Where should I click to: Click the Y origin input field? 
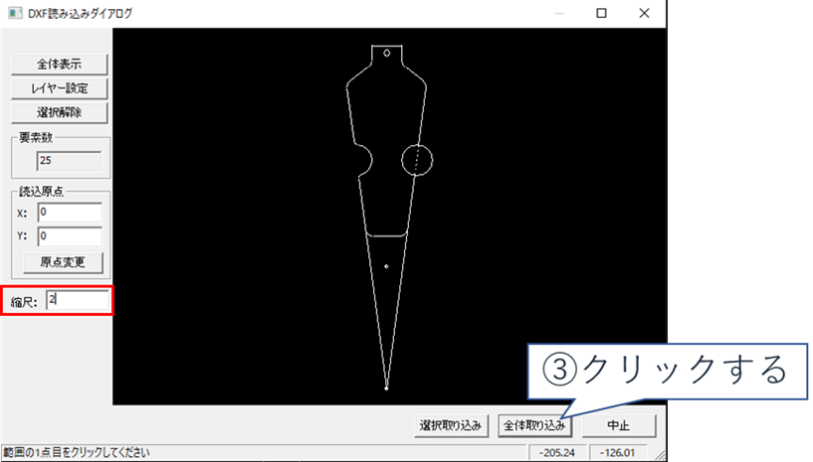(70, 236)
